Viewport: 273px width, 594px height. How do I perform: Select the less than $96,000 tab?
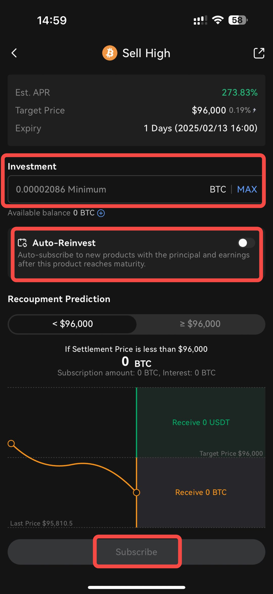[x=73, y=324]
